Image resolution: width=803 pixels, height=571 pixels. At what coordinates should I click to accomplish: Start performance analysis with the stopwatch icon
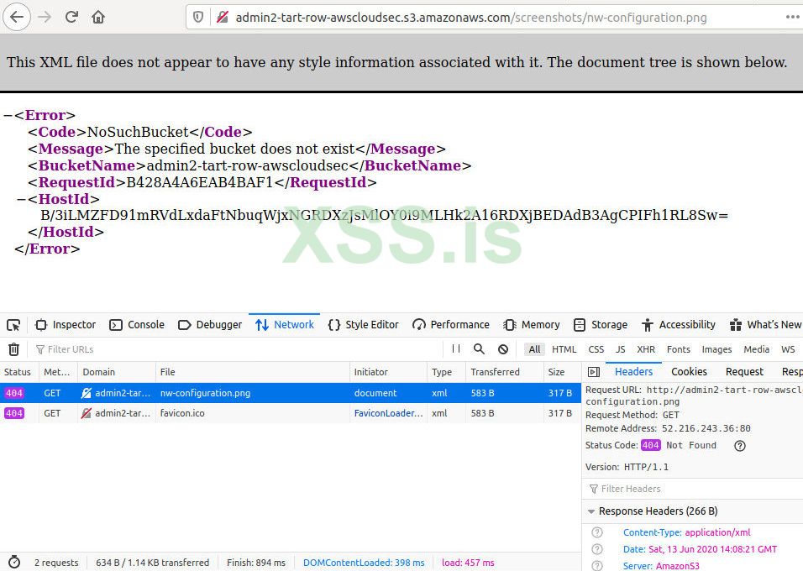[x=14, y=562]
